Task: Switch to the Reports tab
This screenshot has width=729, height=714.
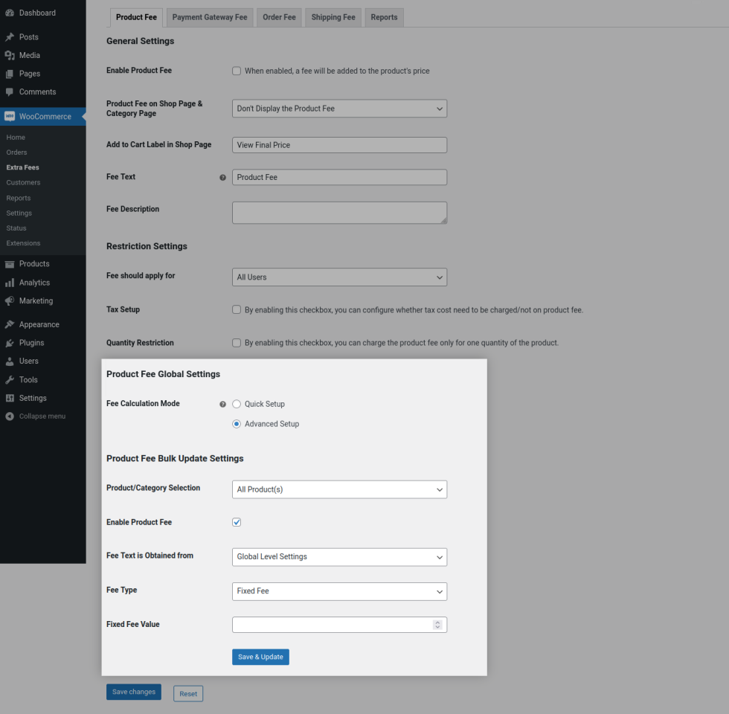Action: tap(384, 17)
